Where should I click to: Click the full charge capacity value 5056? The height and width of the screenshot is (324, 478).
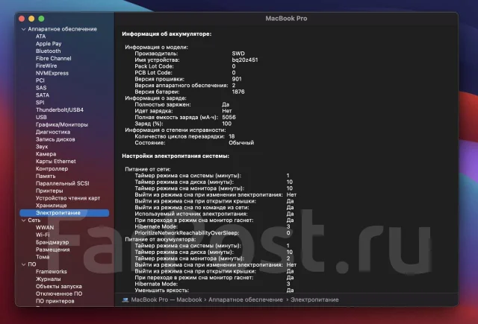[x=229, y=118]
